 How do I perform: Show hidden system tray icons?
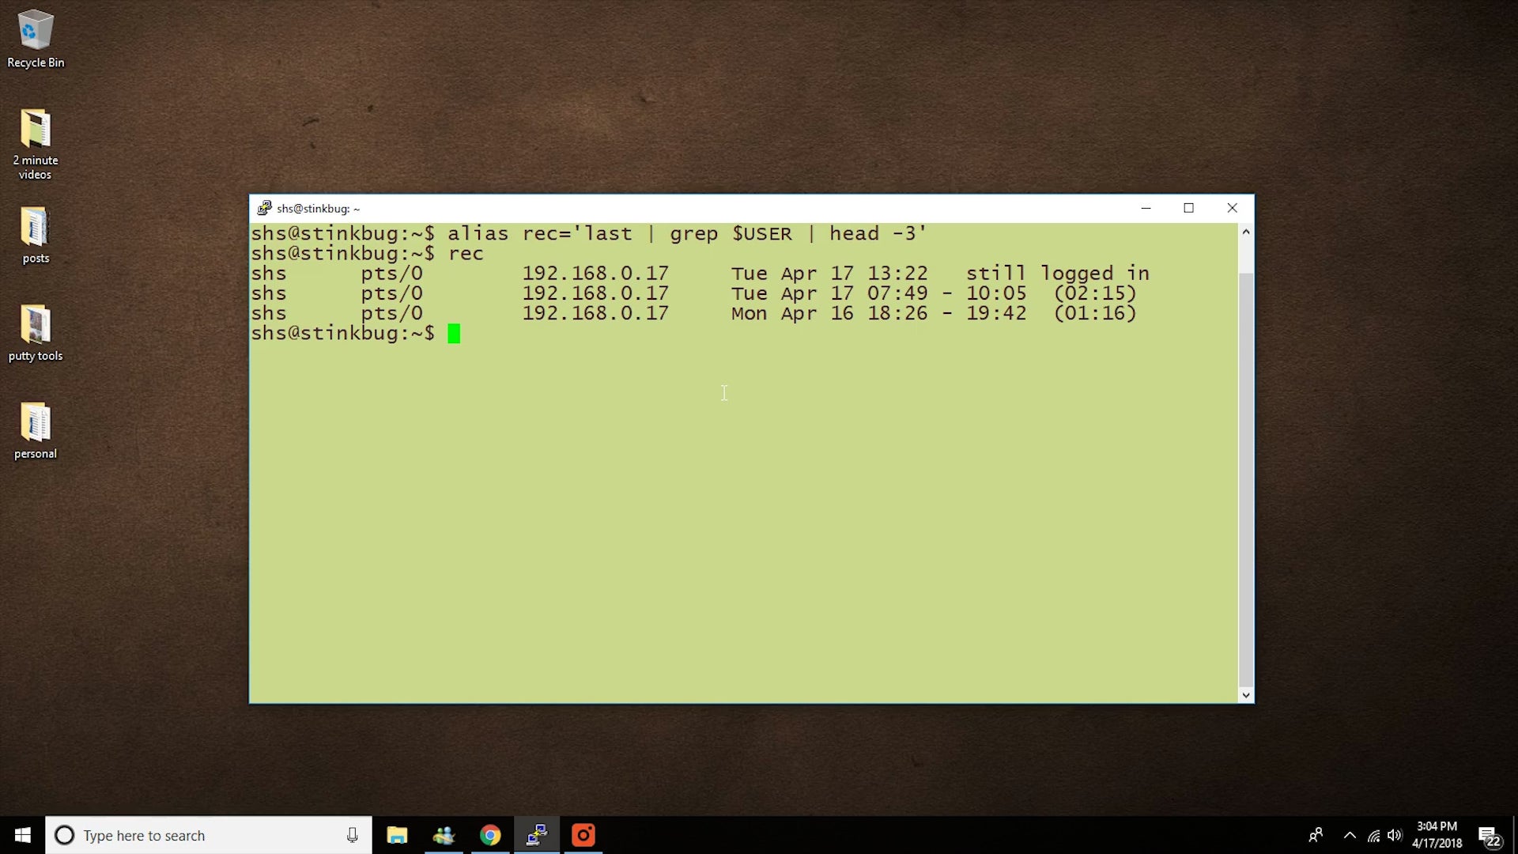[1350, 835]
